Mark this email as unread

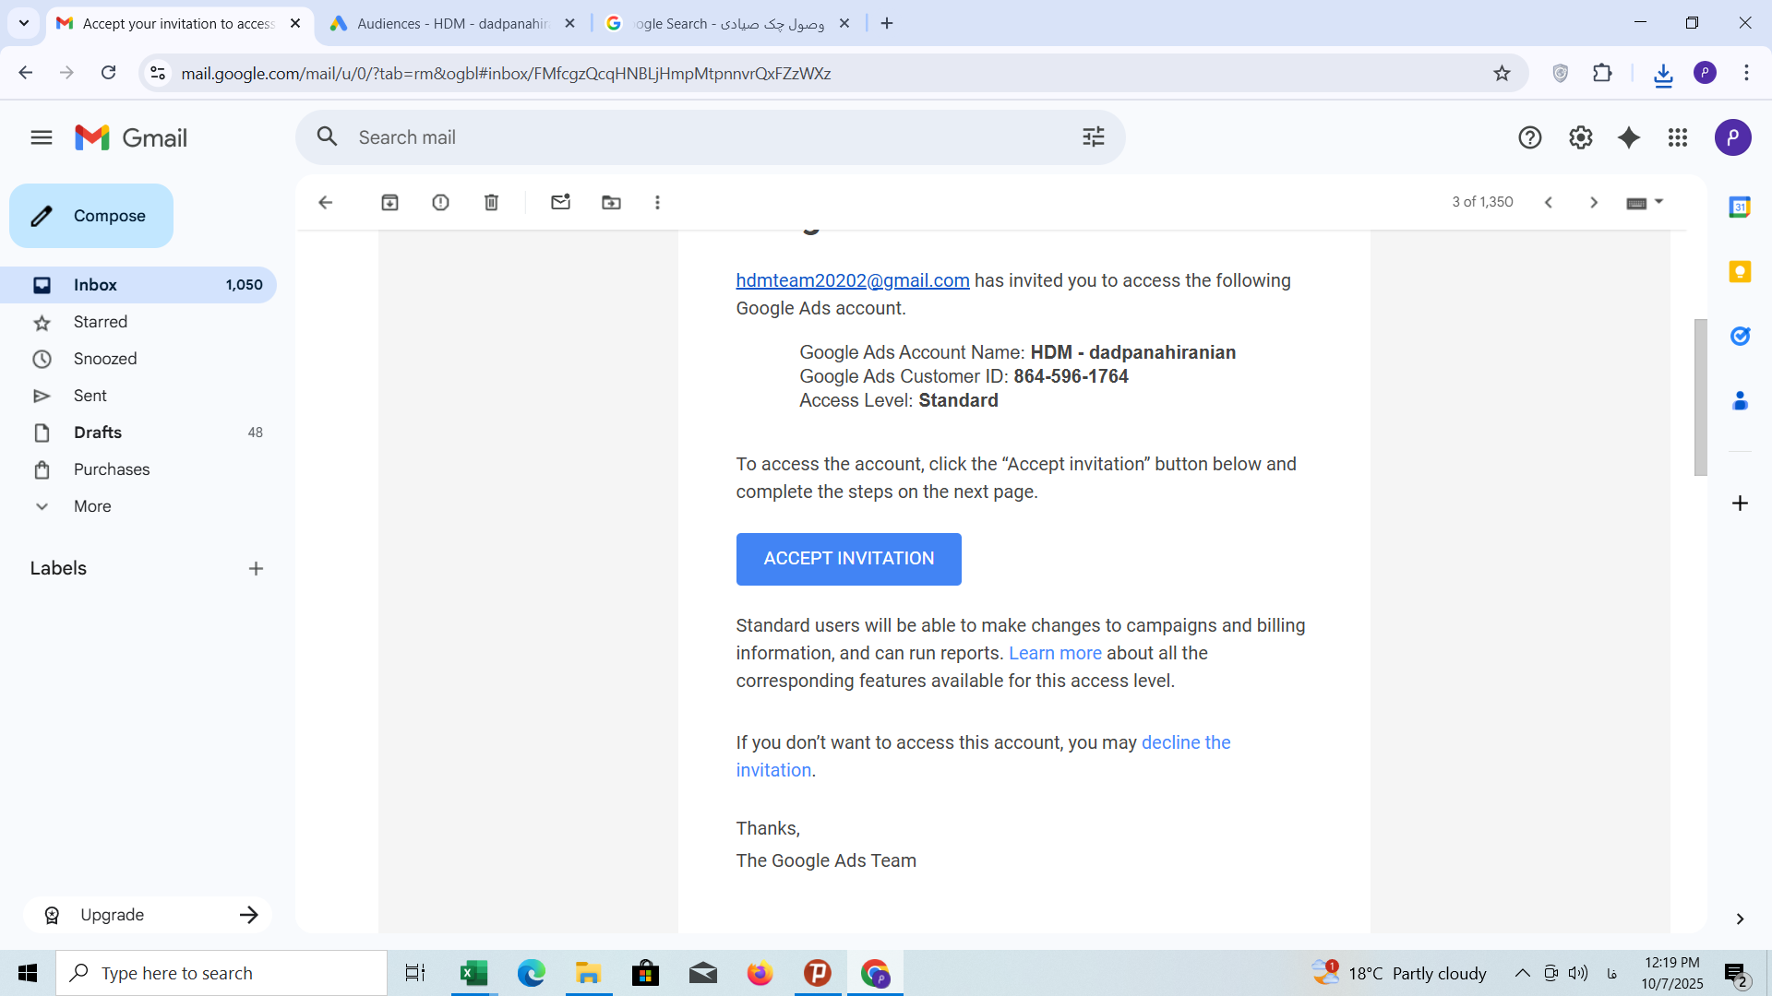click(x=560, y=202)
